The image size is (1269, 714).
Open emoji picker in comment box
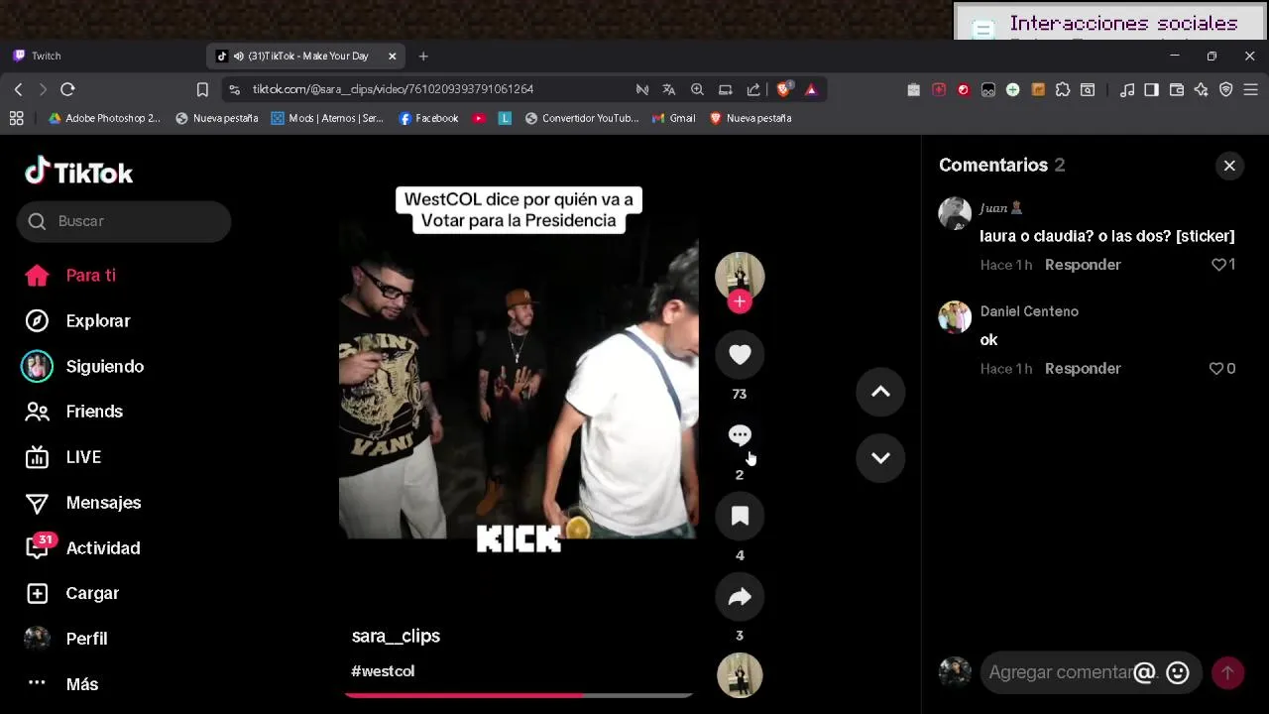click(1178, 673)
